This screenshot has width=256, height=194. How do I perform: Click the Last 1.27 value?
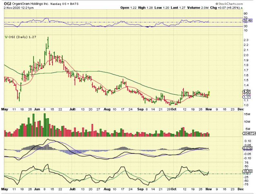click(x=178, y=8)
